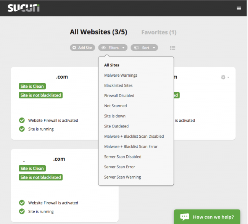This screenshot has width=248, height=224.
Task: Click lower card Site is Clean badge
Action: tap(32, 168)
